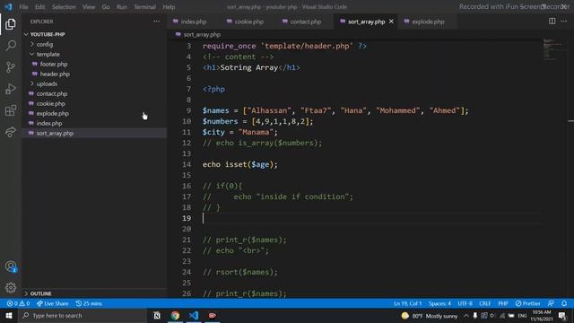Open the Accounts menu icon
The image size is (574, 323).
point(11,266)
